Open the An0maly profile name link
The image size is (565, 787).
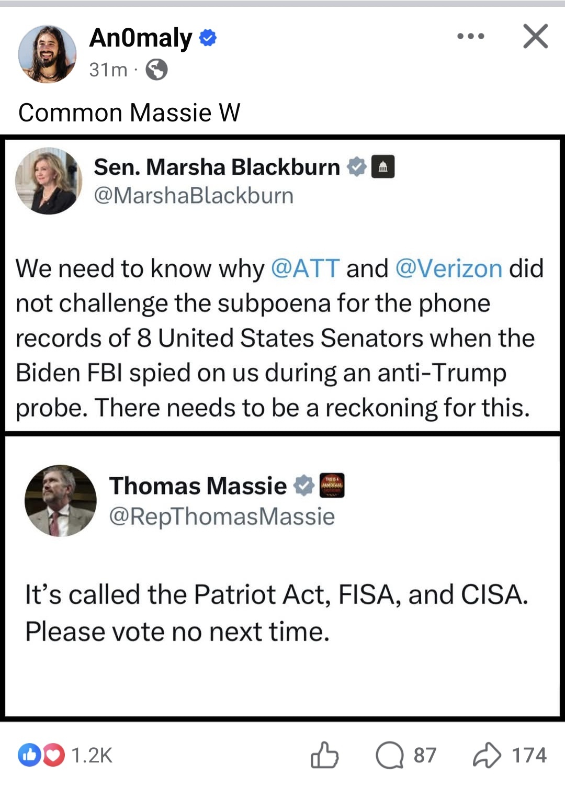click(141, 38)
